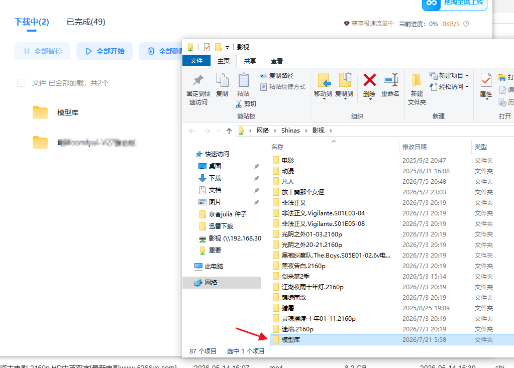
Task: Select This PC in navigation pane
Action: pyautogui.click(x=214, y=267)
